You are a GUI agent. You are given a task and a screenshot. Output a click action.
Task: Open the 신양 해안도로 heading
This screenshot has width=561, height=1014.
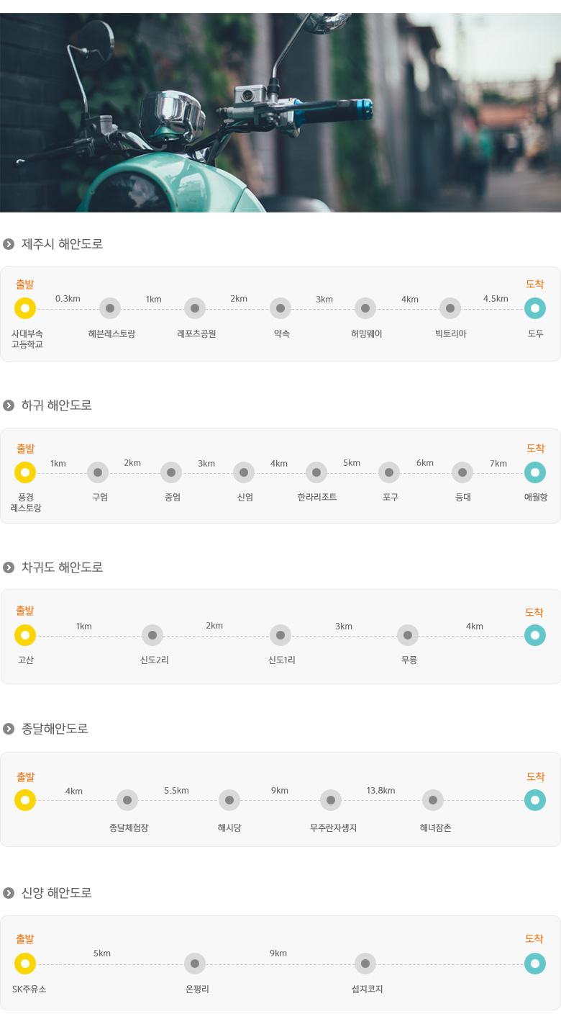57,893
